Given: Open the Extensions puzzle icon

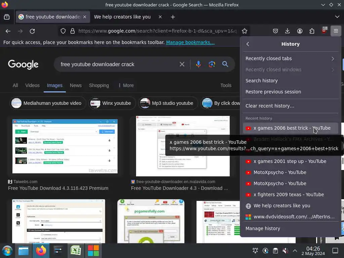Looking at the screenshot, I should coord(312,31).
